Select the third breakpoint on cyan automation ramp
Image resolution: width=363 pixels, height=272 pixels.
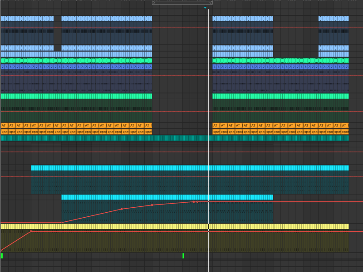click(x=152, y=205)
